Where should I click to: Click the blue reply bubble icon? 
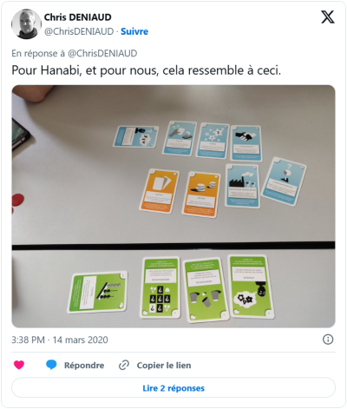pos(51,365)
